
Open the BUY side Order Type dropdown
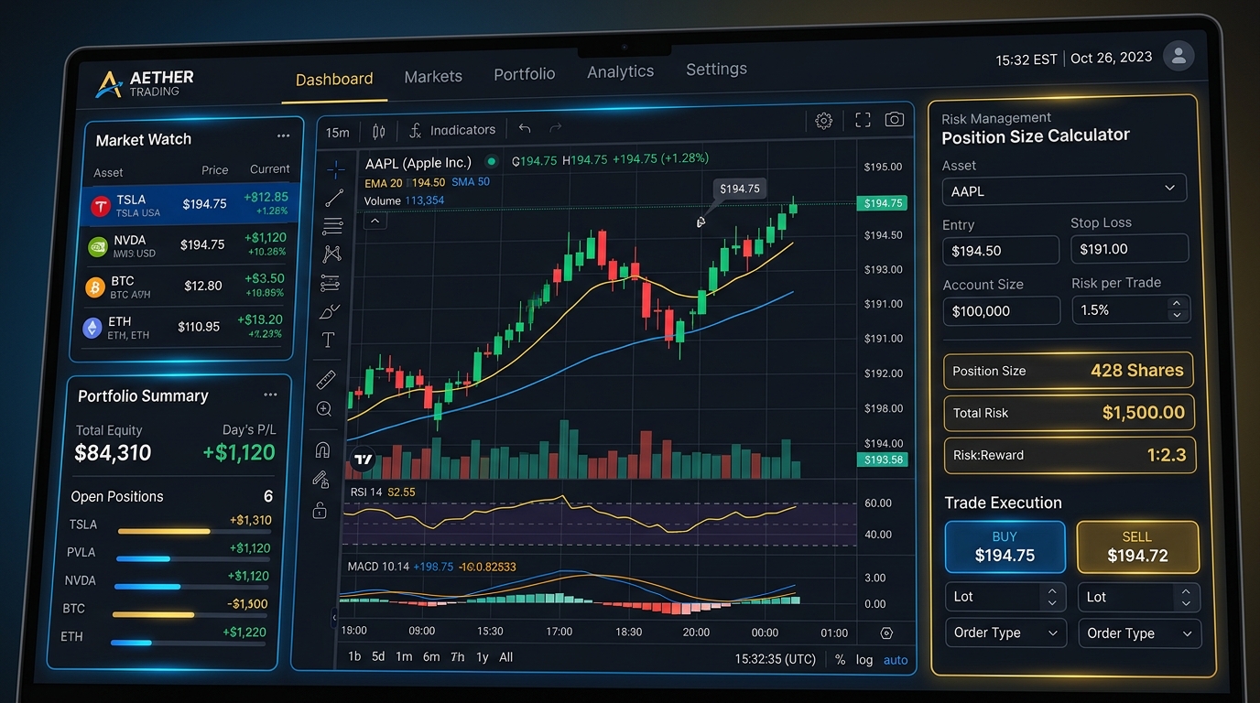[1005, 633]
